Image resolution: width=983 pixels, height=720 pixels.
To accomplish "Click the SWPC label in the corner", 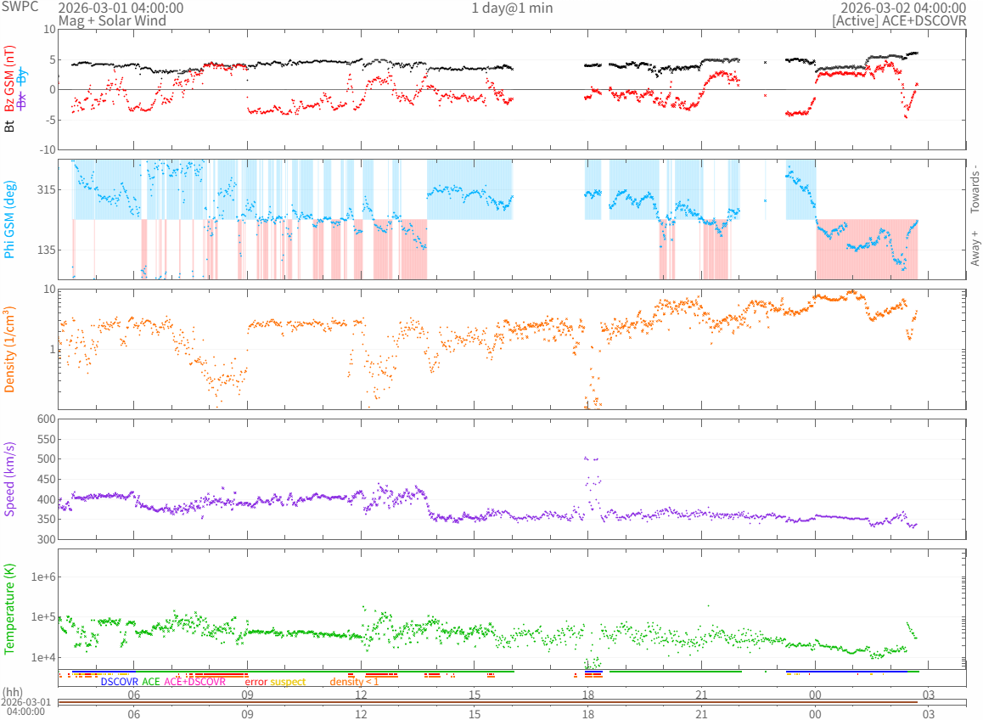I will click(16, 8).
